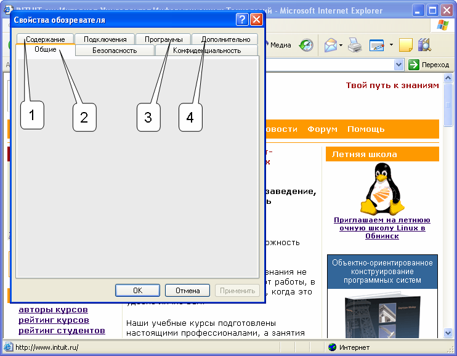Click the Отмена button
This screenshot has width=457, height=356.
(187, 290)
